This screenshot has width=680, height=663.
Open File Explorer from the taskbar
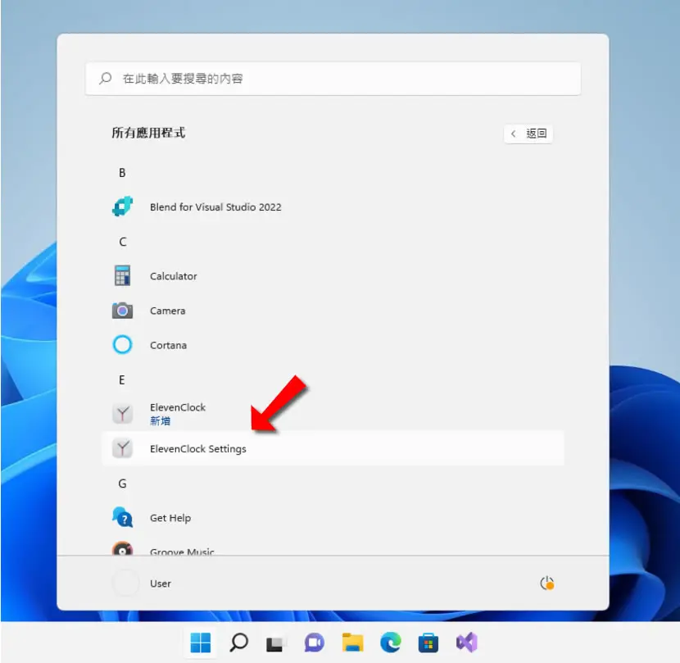click(x=352, y=643)
